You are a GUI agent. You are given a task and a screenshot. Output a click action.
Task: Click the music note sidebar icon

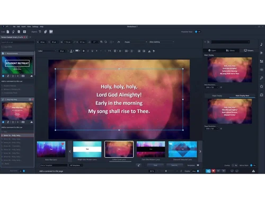coord(261,45)
